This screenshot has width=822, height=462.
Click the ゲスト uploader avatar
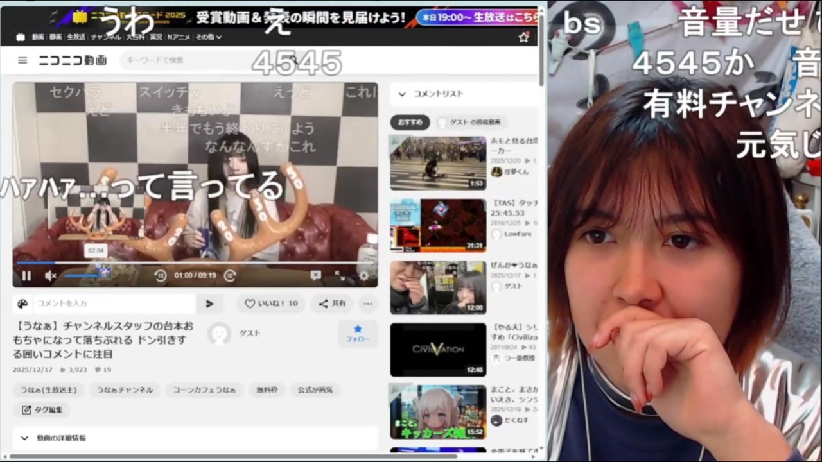[220, 334]
